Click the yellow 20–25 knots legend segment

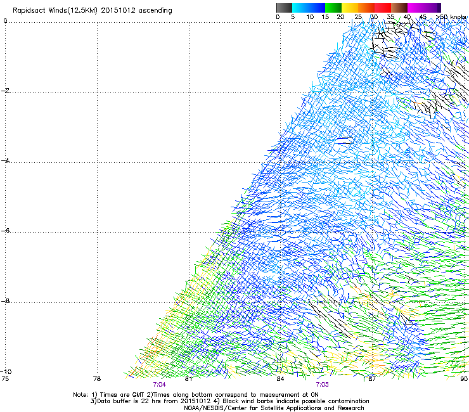(350, 8)
